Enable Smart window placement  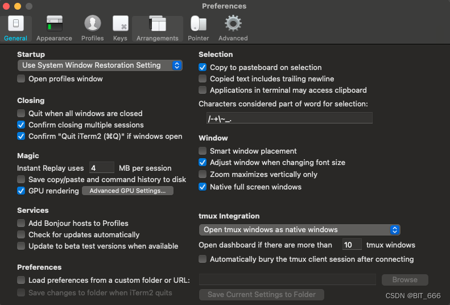pos(203,151)
